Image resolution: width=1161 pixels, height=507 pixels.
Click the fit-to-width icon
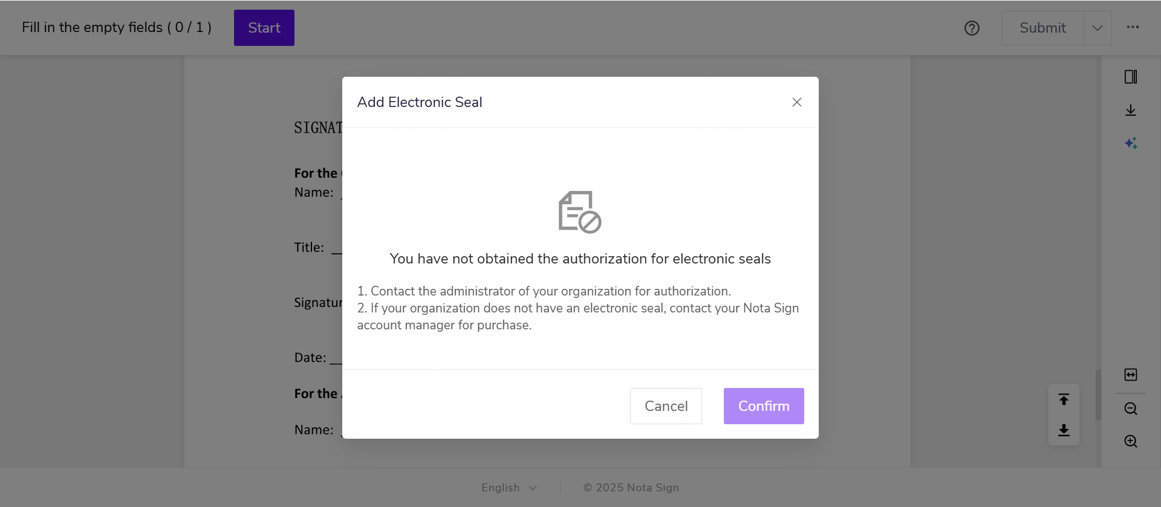(1131, 375)
